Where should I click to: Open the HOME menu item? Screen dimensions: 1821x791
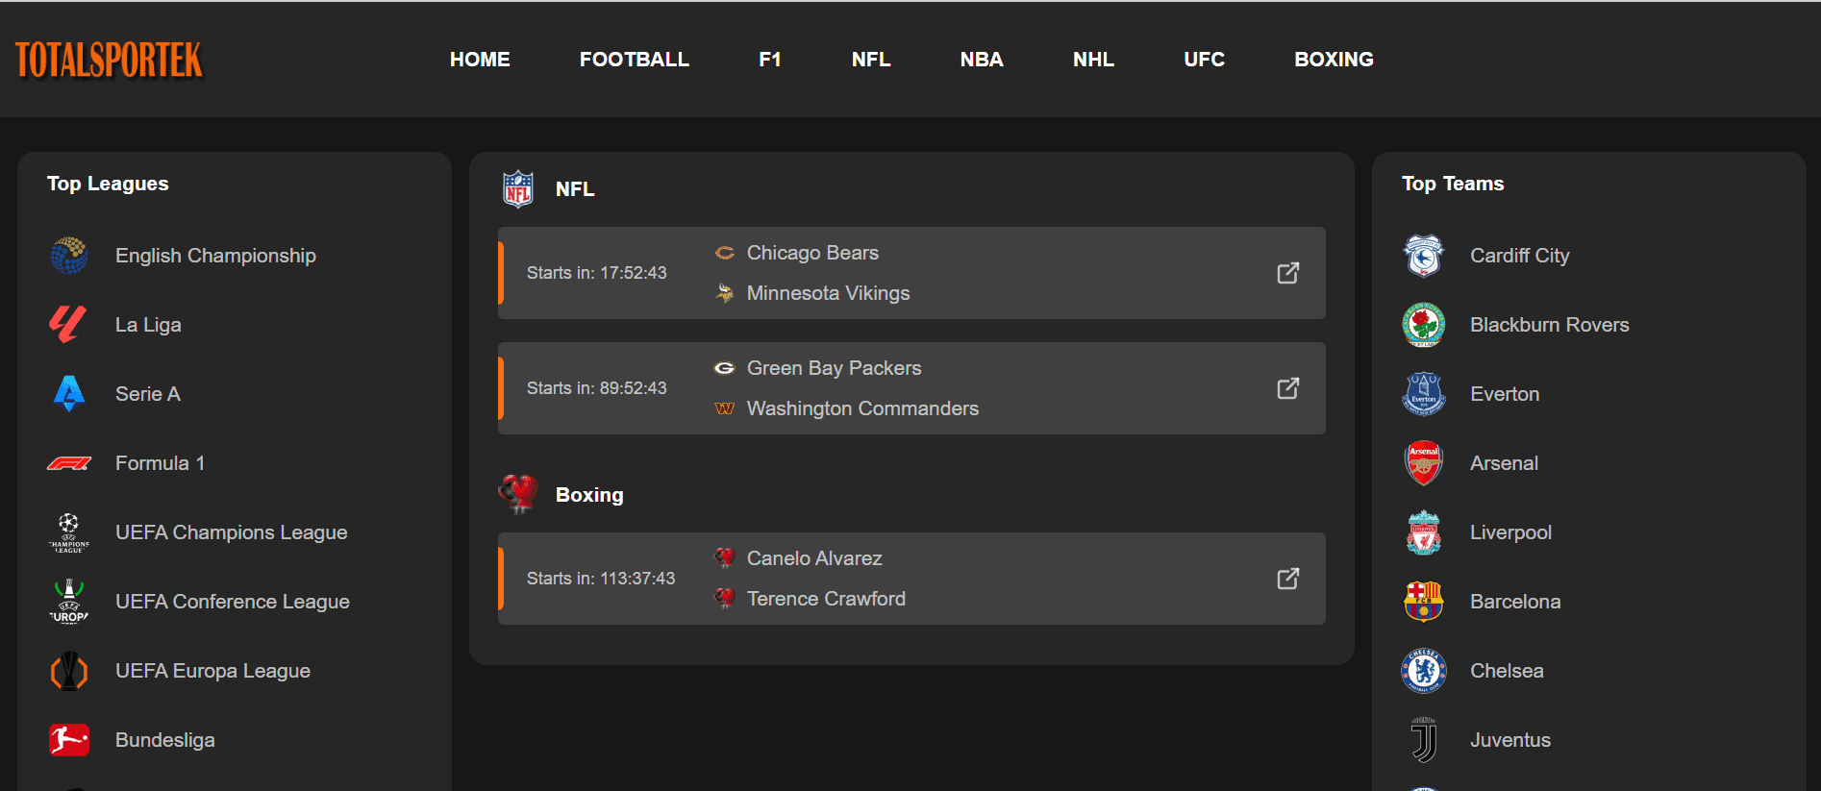(x=480, y=60)
